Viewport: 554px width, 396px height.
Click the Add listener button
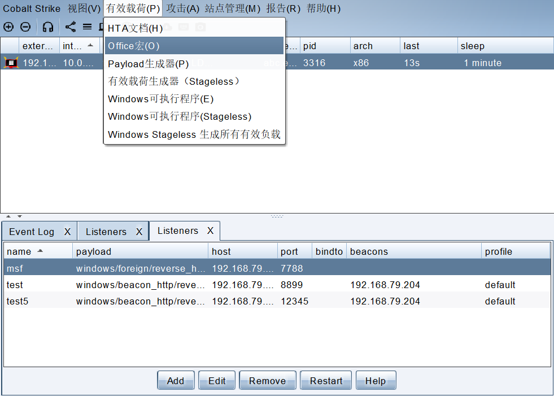[176, 380]
